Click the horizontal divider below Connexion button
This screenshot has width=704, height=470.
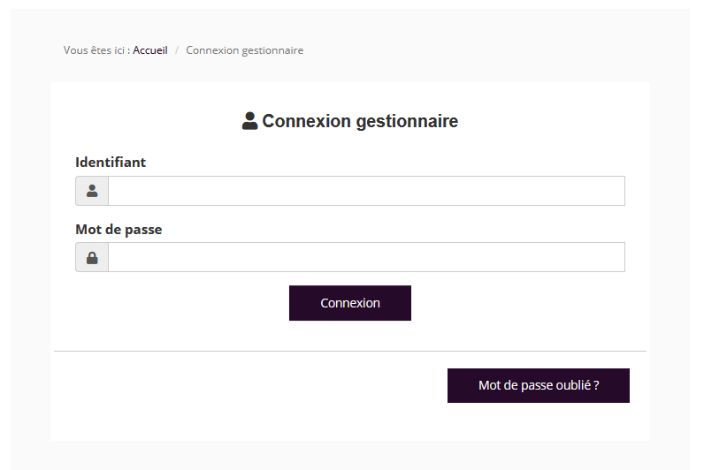click(x=349, y=351)
